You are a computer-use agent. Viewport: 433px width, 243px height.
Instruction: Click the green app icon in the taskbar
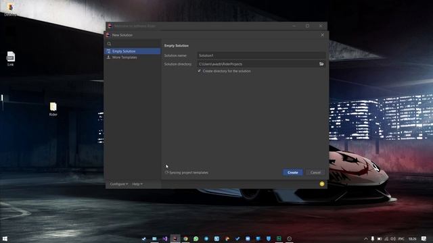tap(279, 238)
